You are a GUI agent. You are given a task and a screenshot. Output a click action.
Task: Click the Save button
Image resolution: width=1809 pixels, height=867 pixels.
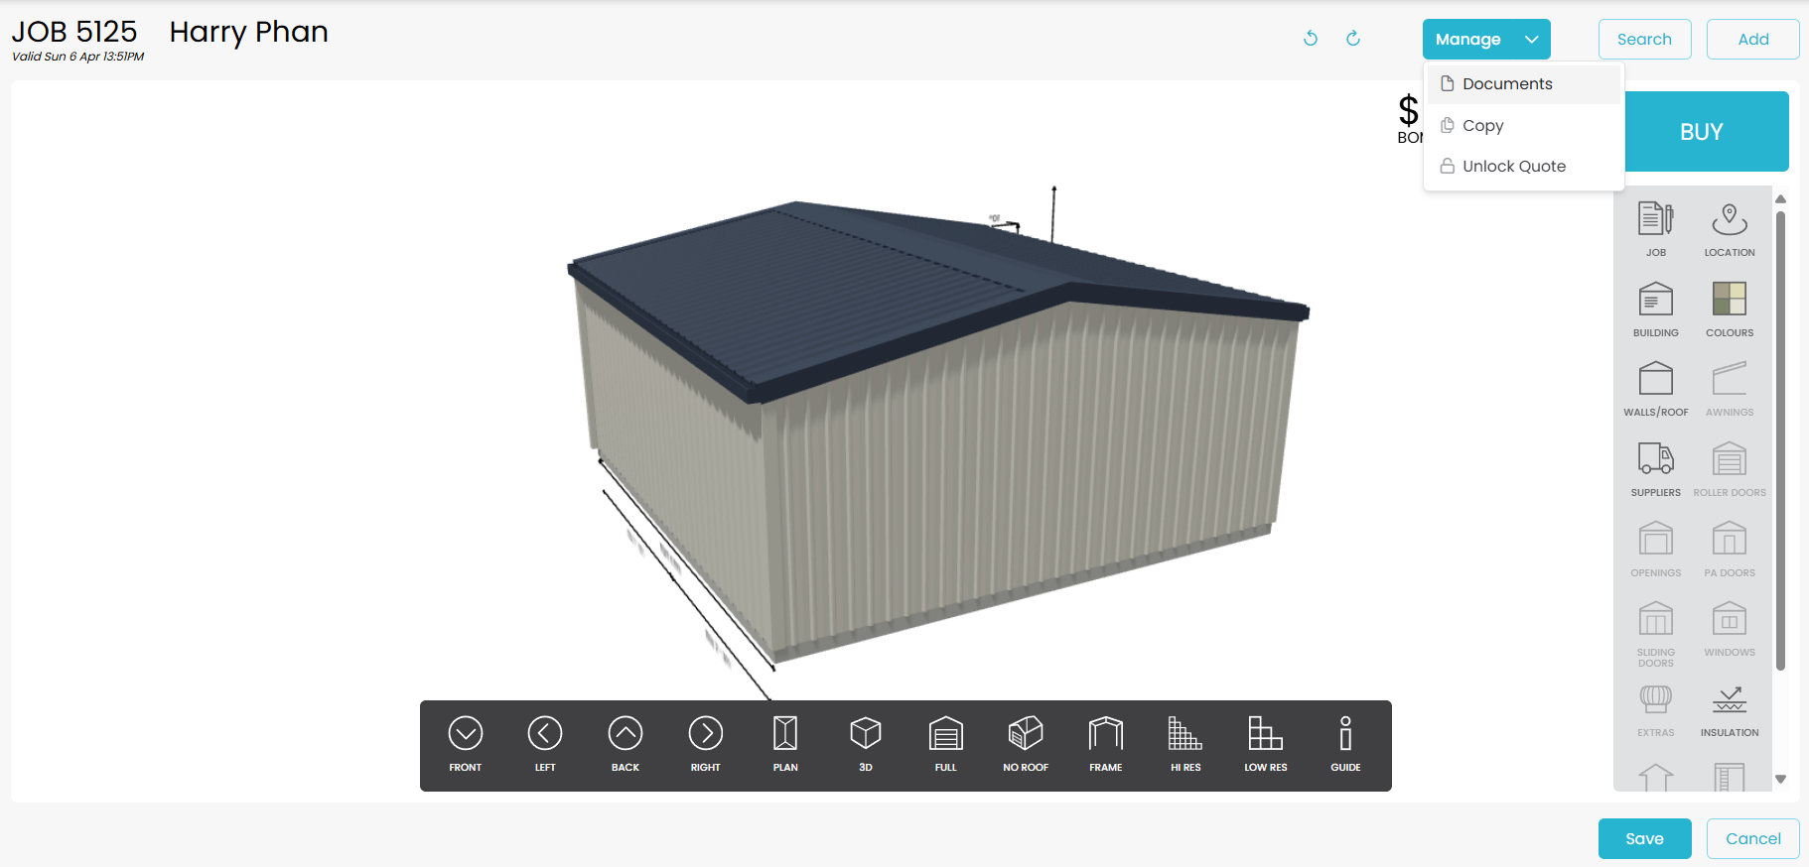1644,838
